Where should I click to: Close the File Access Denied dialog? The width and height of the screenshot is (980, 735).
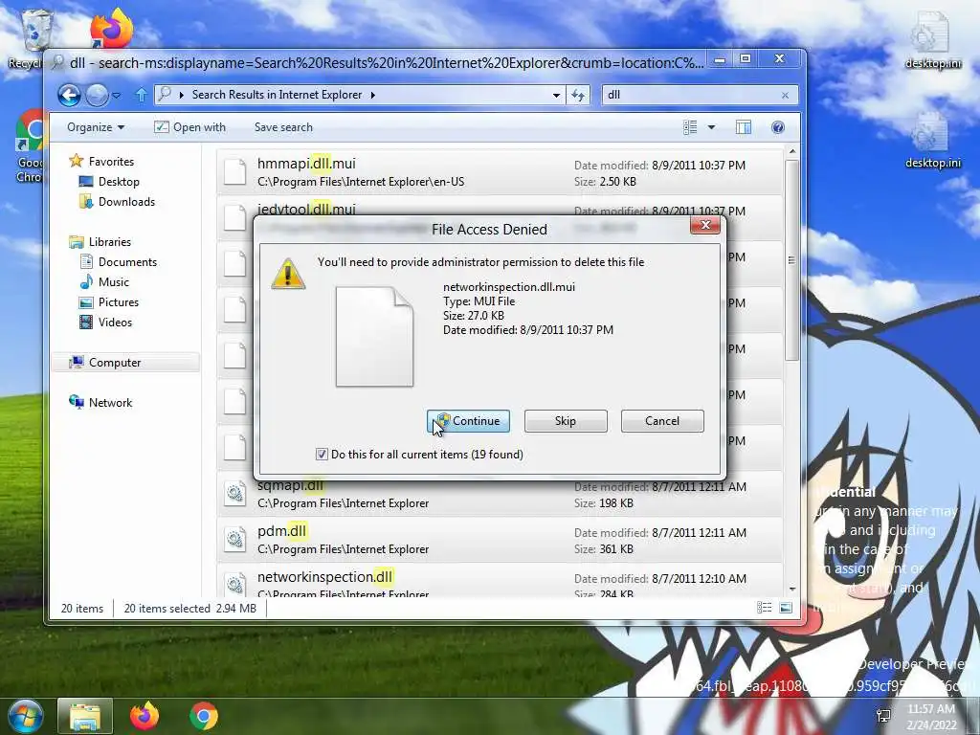(705, 225)
